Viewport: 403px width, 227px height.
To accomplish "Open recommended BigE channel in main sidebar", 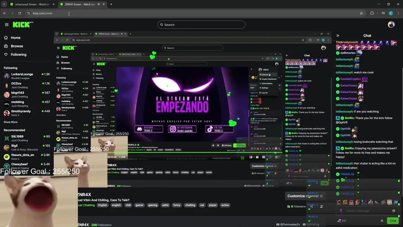I will [27, 147].
